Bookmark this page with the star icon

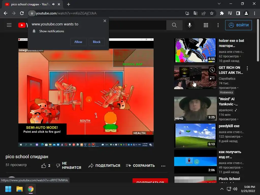click(x=212, y=13)
